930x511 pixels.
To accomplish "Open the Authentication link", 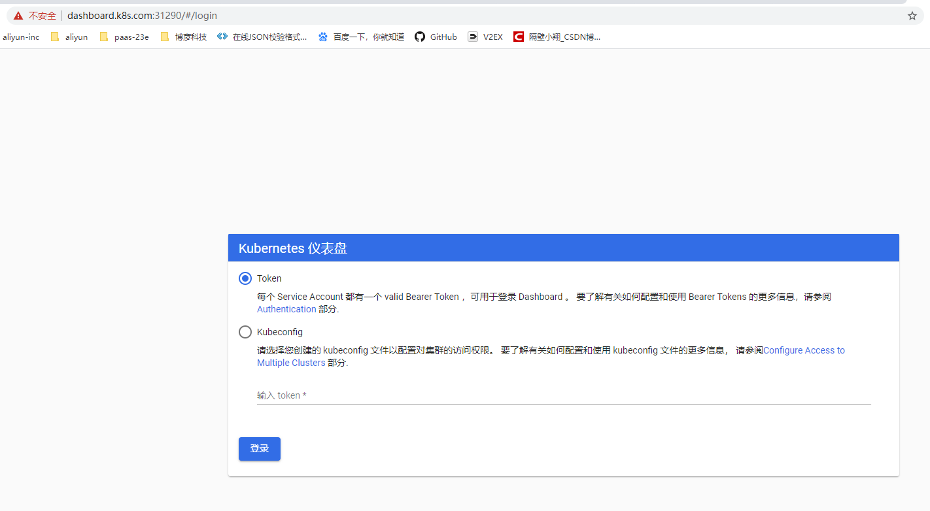I will click(286, 309).
